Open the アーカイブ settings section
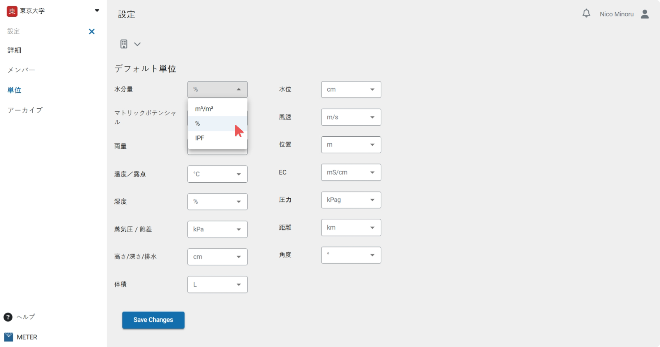This screenshot has width=660, height=347. pos(25,110)
